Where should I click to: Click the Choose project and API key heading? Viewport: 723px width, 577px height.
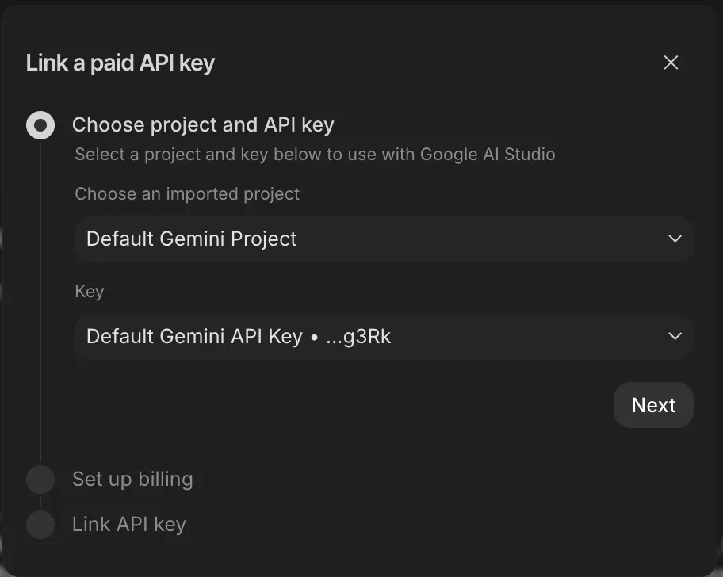203,124
